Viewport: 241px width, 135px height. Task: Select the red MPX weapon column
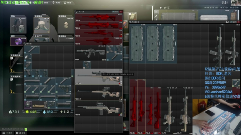click(x=157, y=111)
